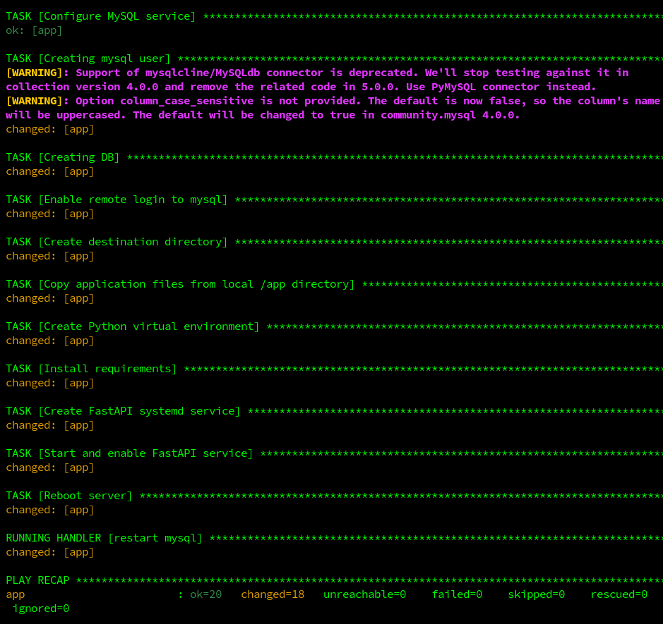Click 'TASK [Create destination directory]' header
Screen dimensions: 663x624
pos(117,242)
